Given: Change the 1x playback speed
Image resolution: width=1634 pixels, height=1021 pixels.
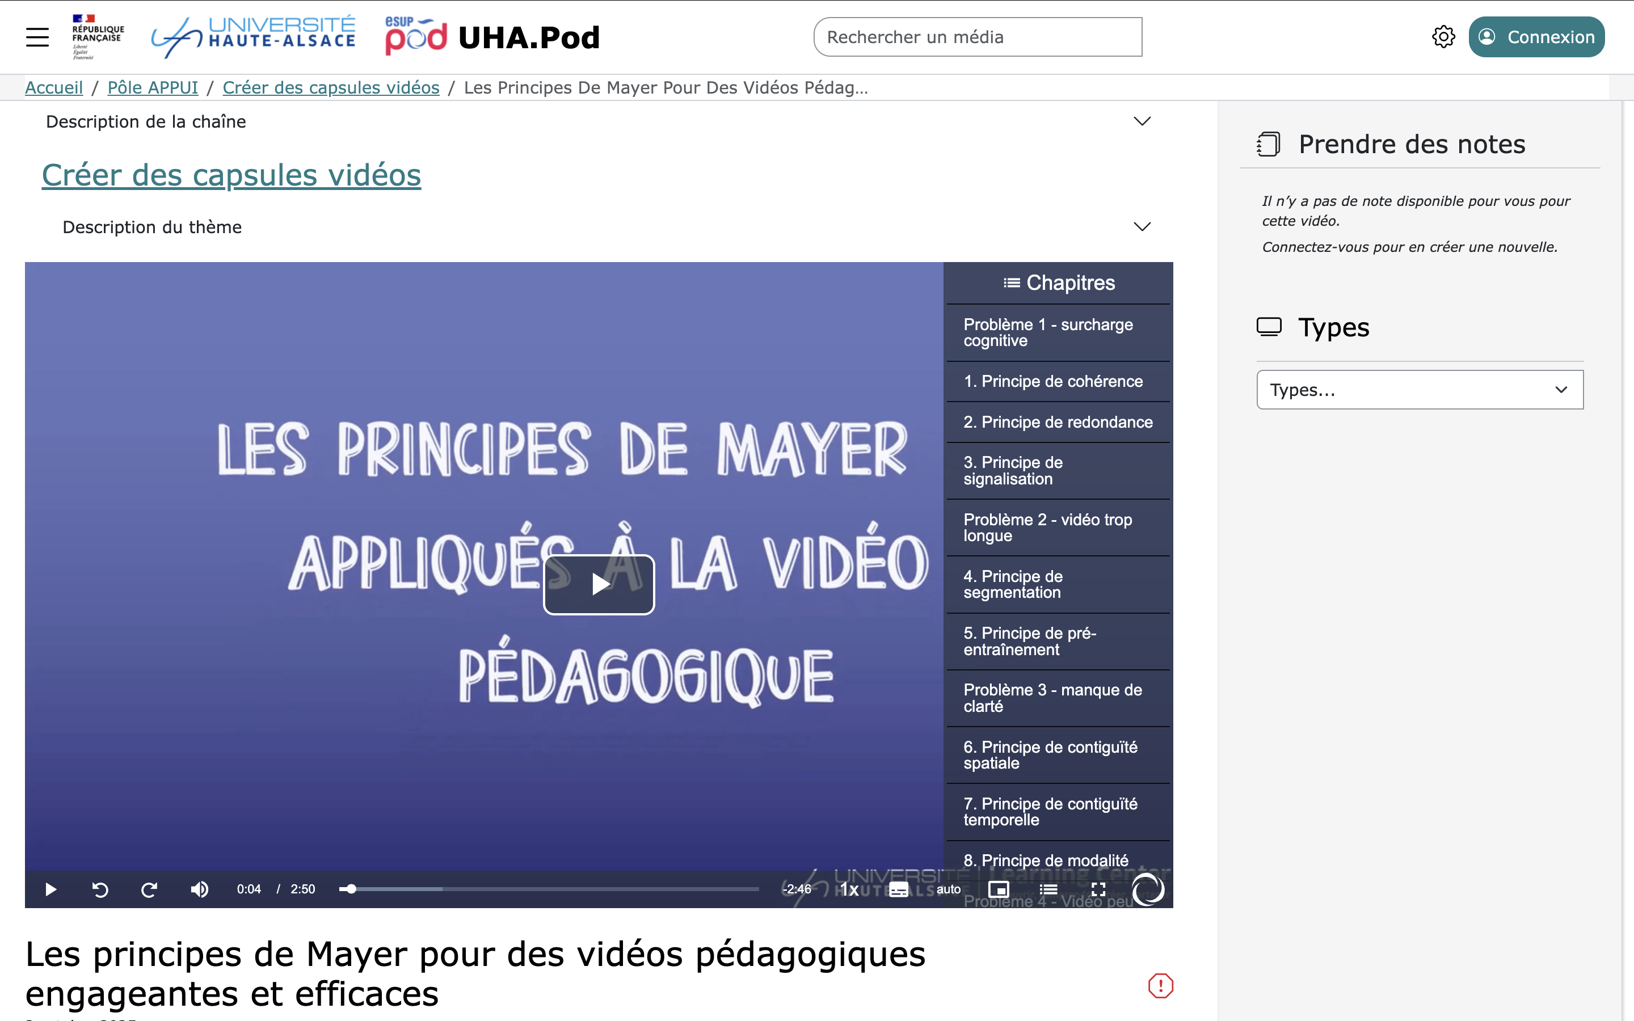Looking at the screenshot, I should 849,889.
